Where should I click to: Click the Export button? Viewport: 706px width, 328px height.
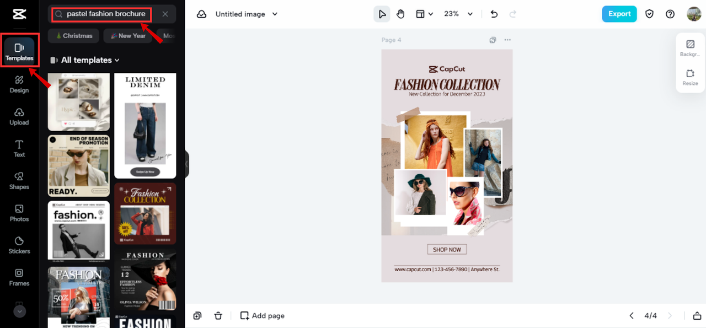619,14
